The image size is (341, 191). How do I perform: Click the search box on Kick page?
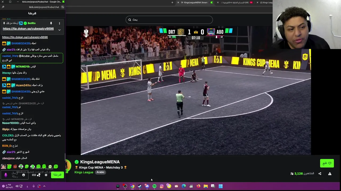click(x=169, y=20)
